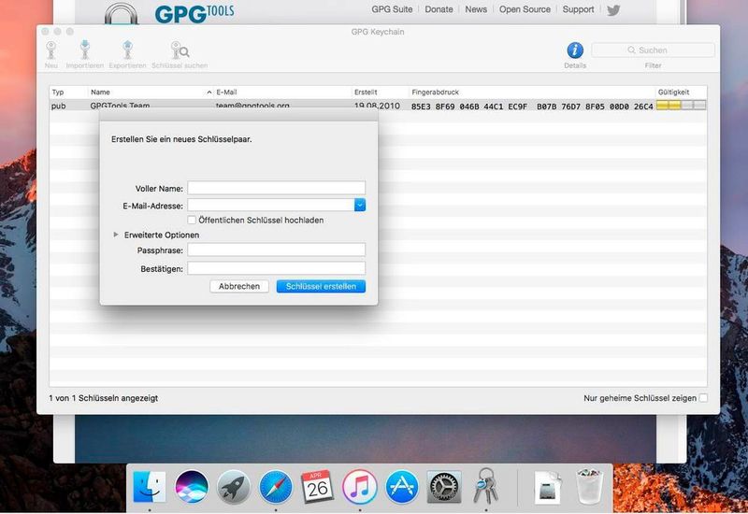Click the Abbrechen button

coord(239,286)
